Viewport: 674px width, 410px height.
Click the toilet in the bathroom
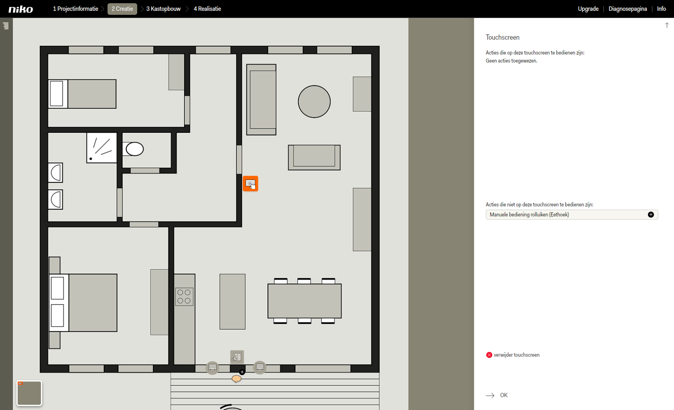pyautogui.click(x=133, y=149)
